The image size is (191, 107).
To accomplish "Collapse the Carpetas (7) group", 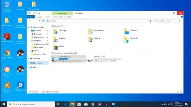I will (51, 26).
